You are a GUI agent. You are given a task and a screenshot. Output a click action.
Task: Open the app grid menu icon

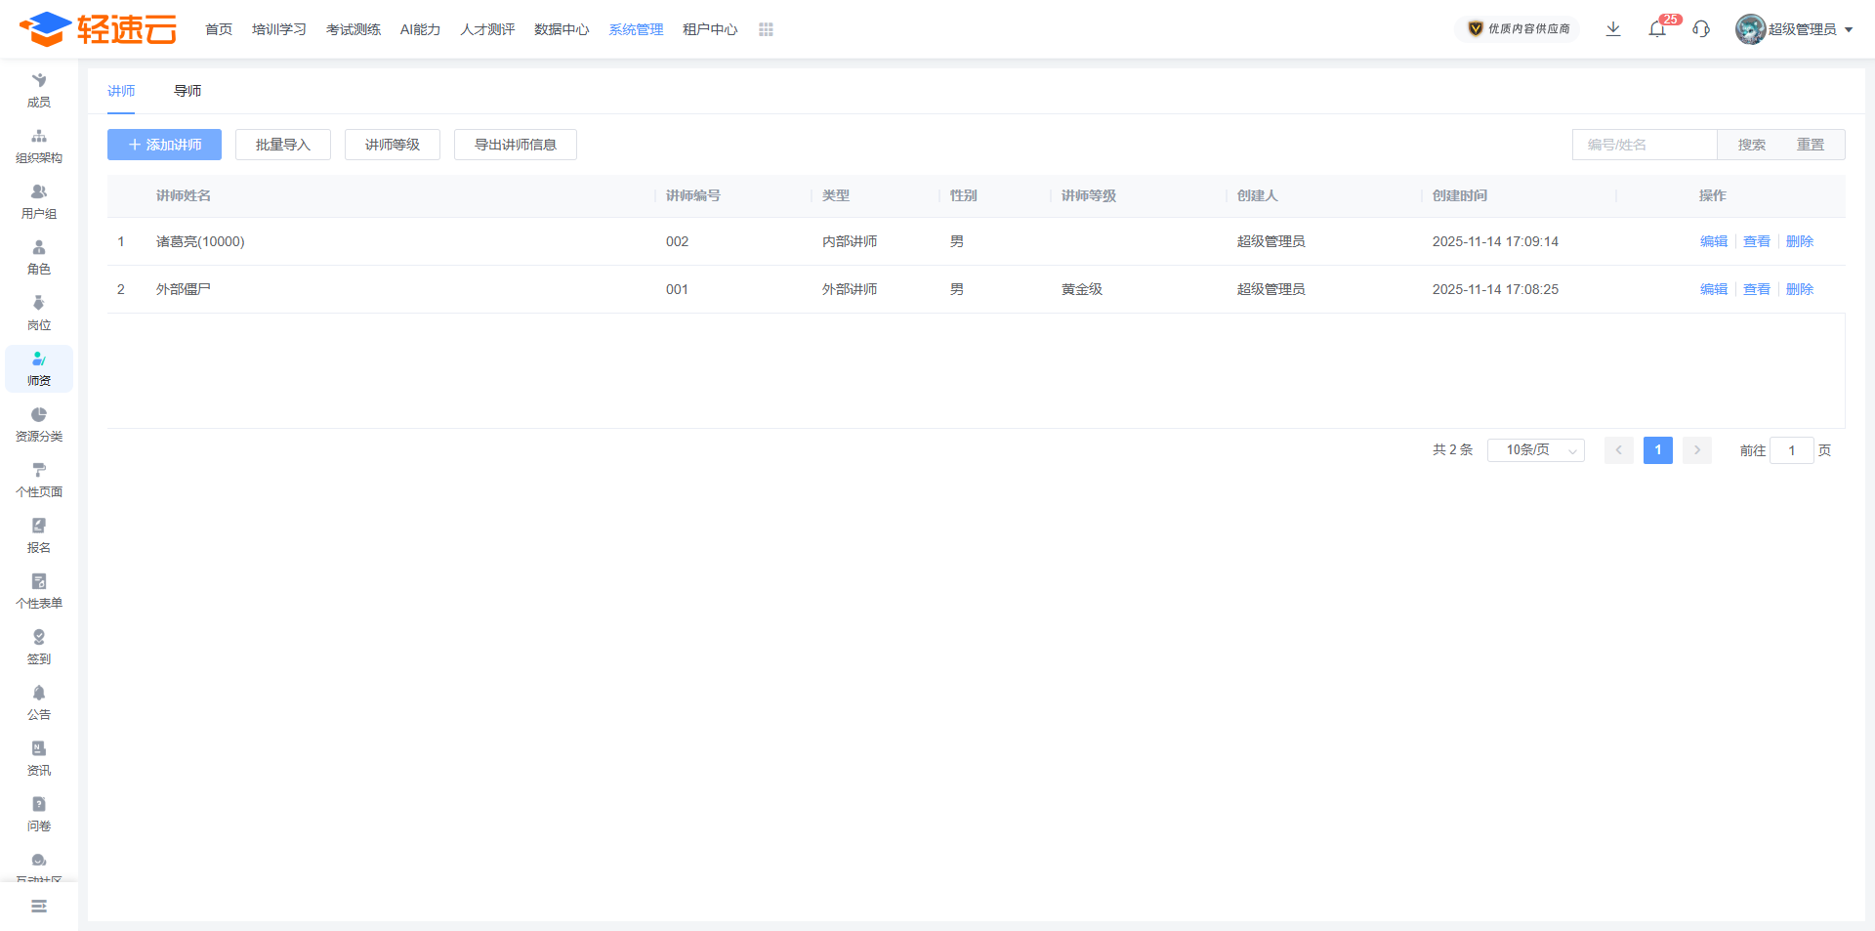click(766, 30)
